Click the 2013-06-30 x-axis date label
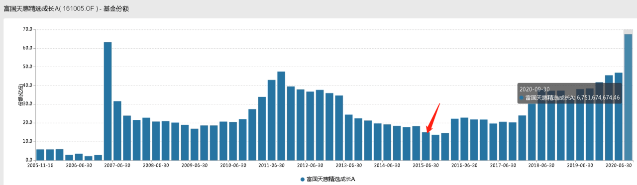 (x=348, y=166)
